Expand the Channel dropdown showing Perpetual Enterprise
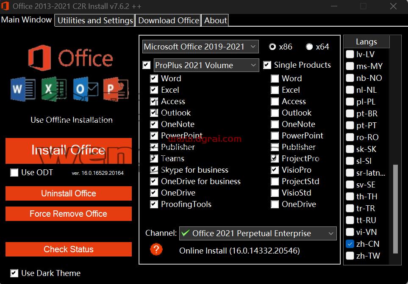This screenshot has height=284, width=408. coord(258,233)
